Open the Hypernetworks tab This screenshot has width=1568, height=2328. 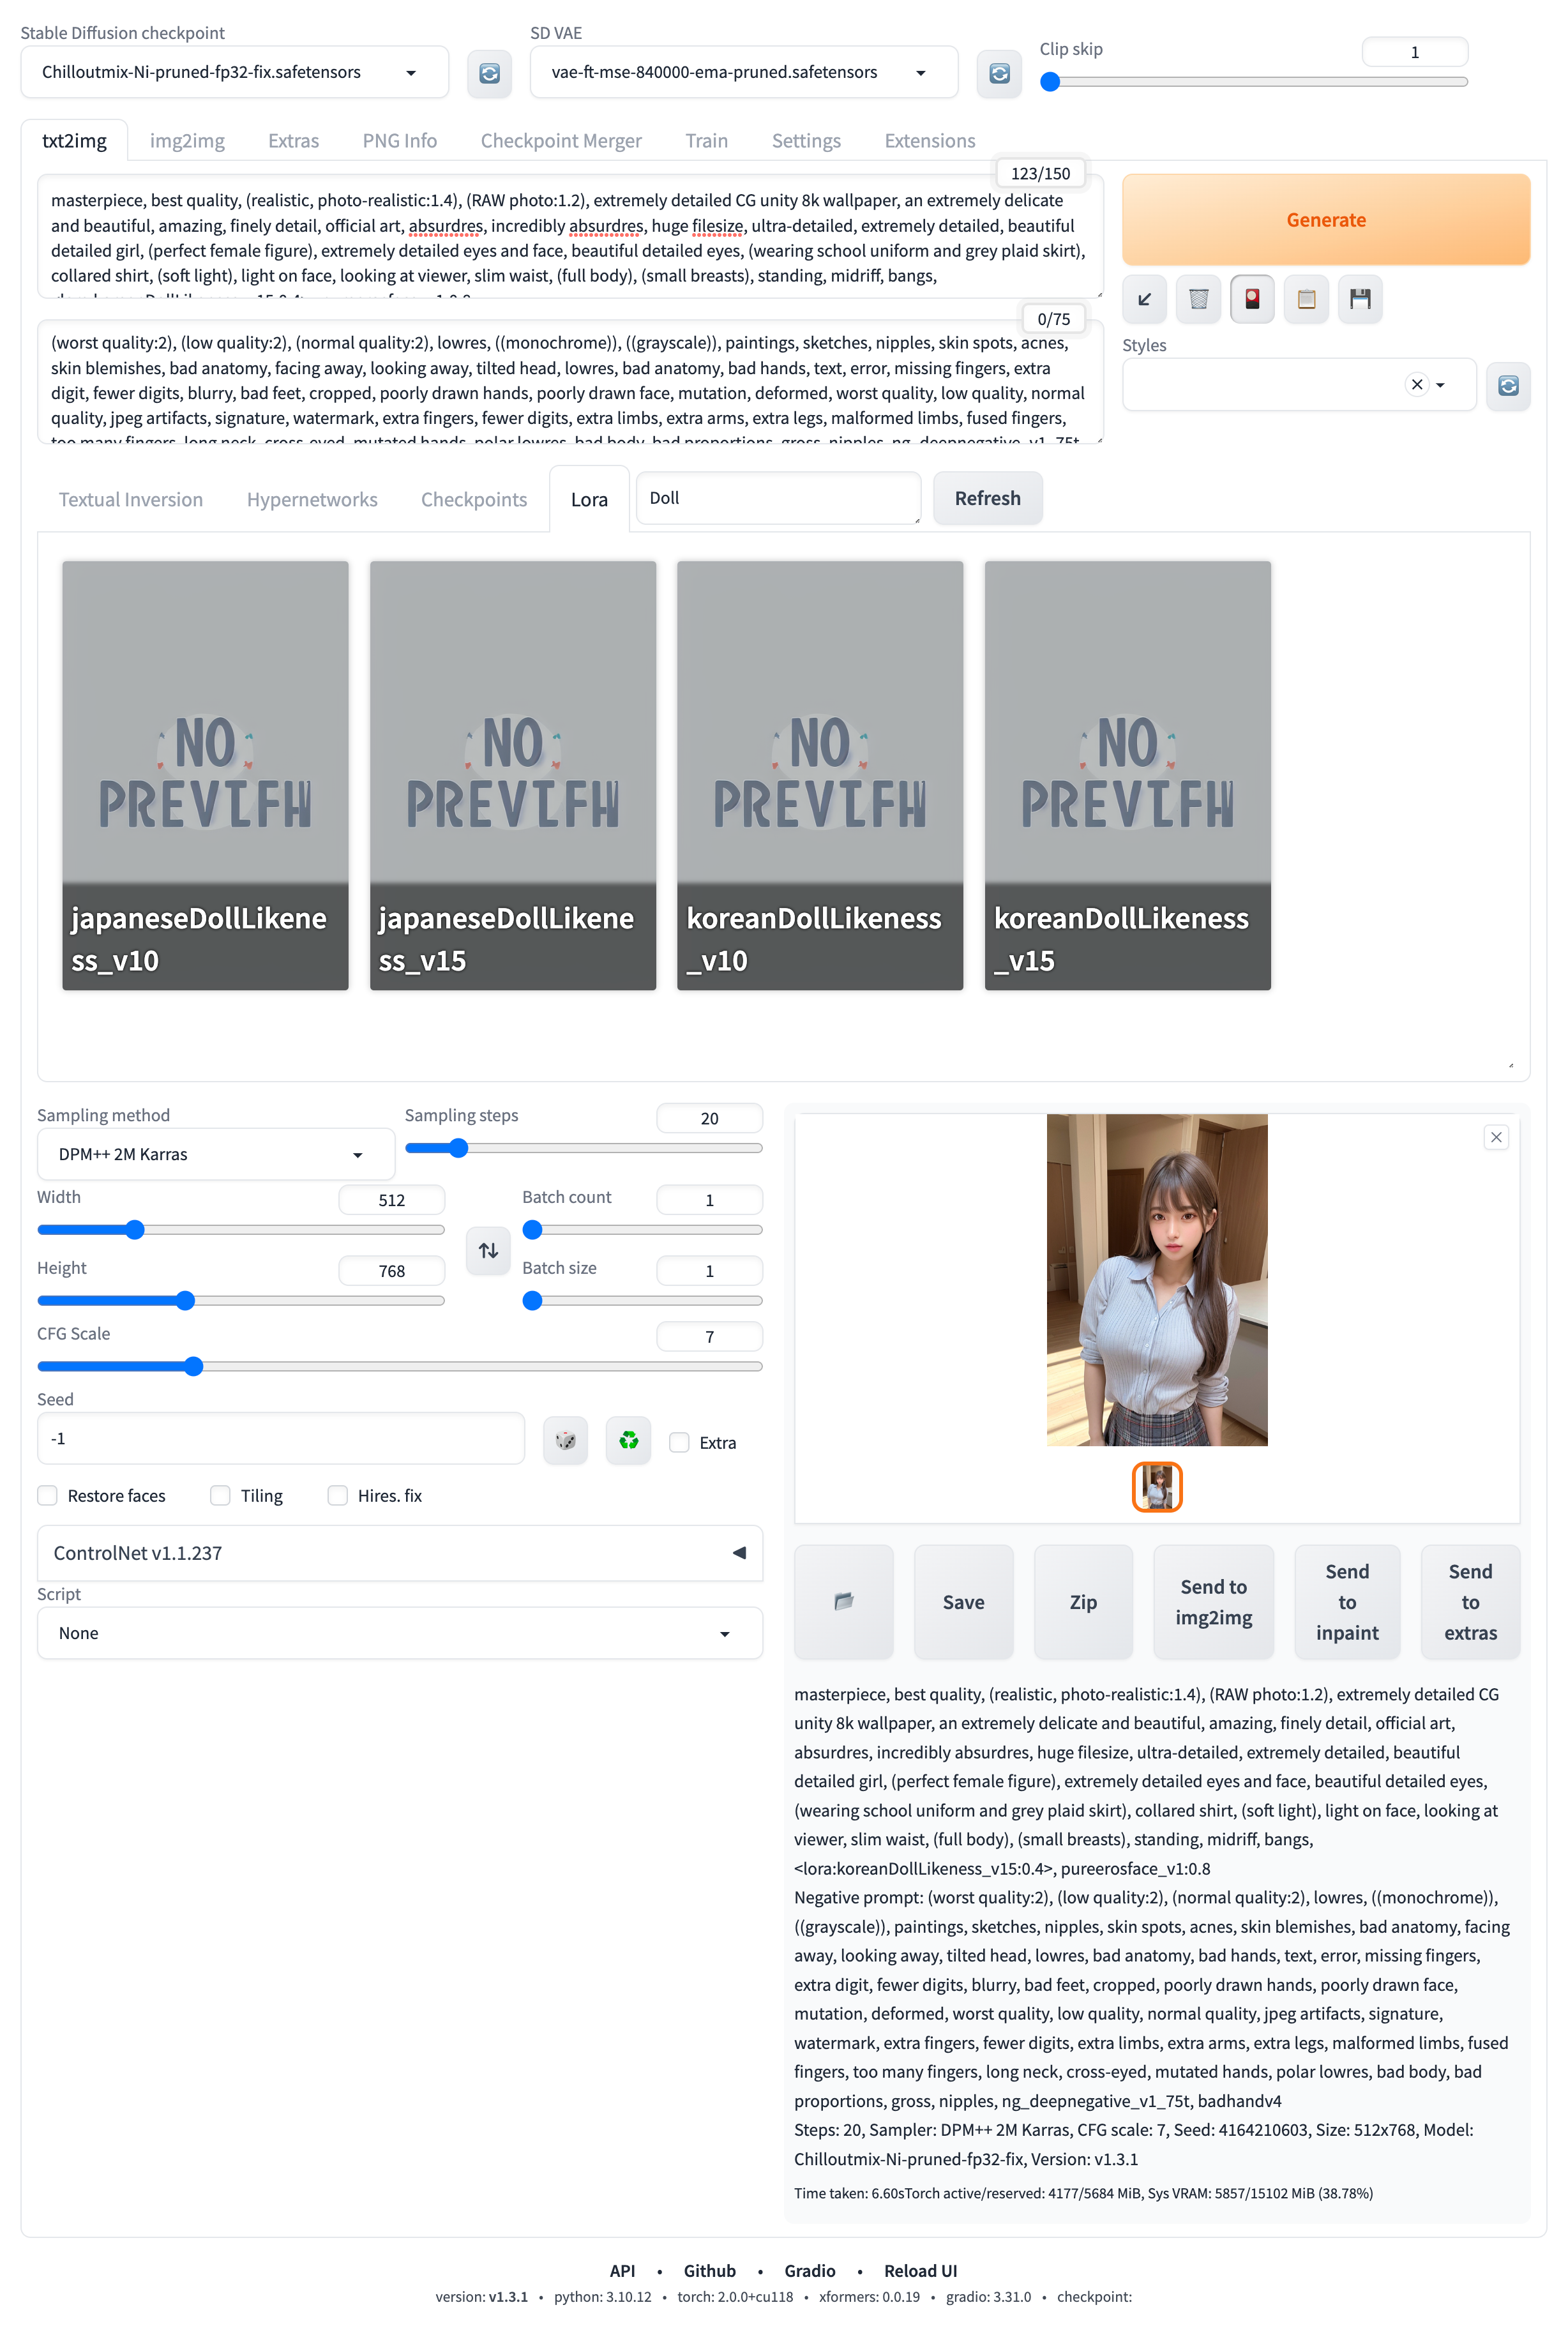pyautogui.click(x=312, y=499)
